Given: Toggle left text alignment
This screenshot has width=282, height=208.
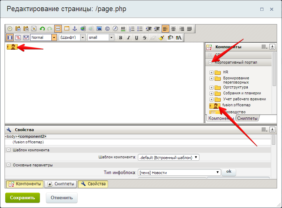Looking at the screenshot, I should coord(165,29).
